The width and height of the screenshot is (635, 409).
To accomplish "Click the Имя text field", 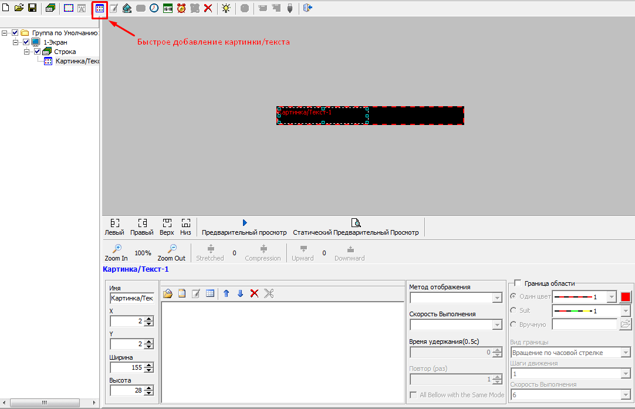I will (x=131, y=298).
